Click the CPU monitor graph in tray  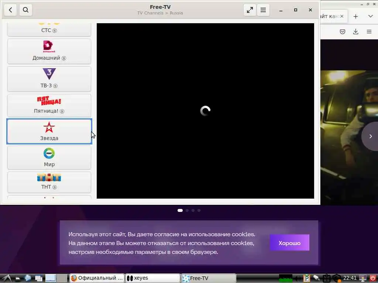(286, 278)
